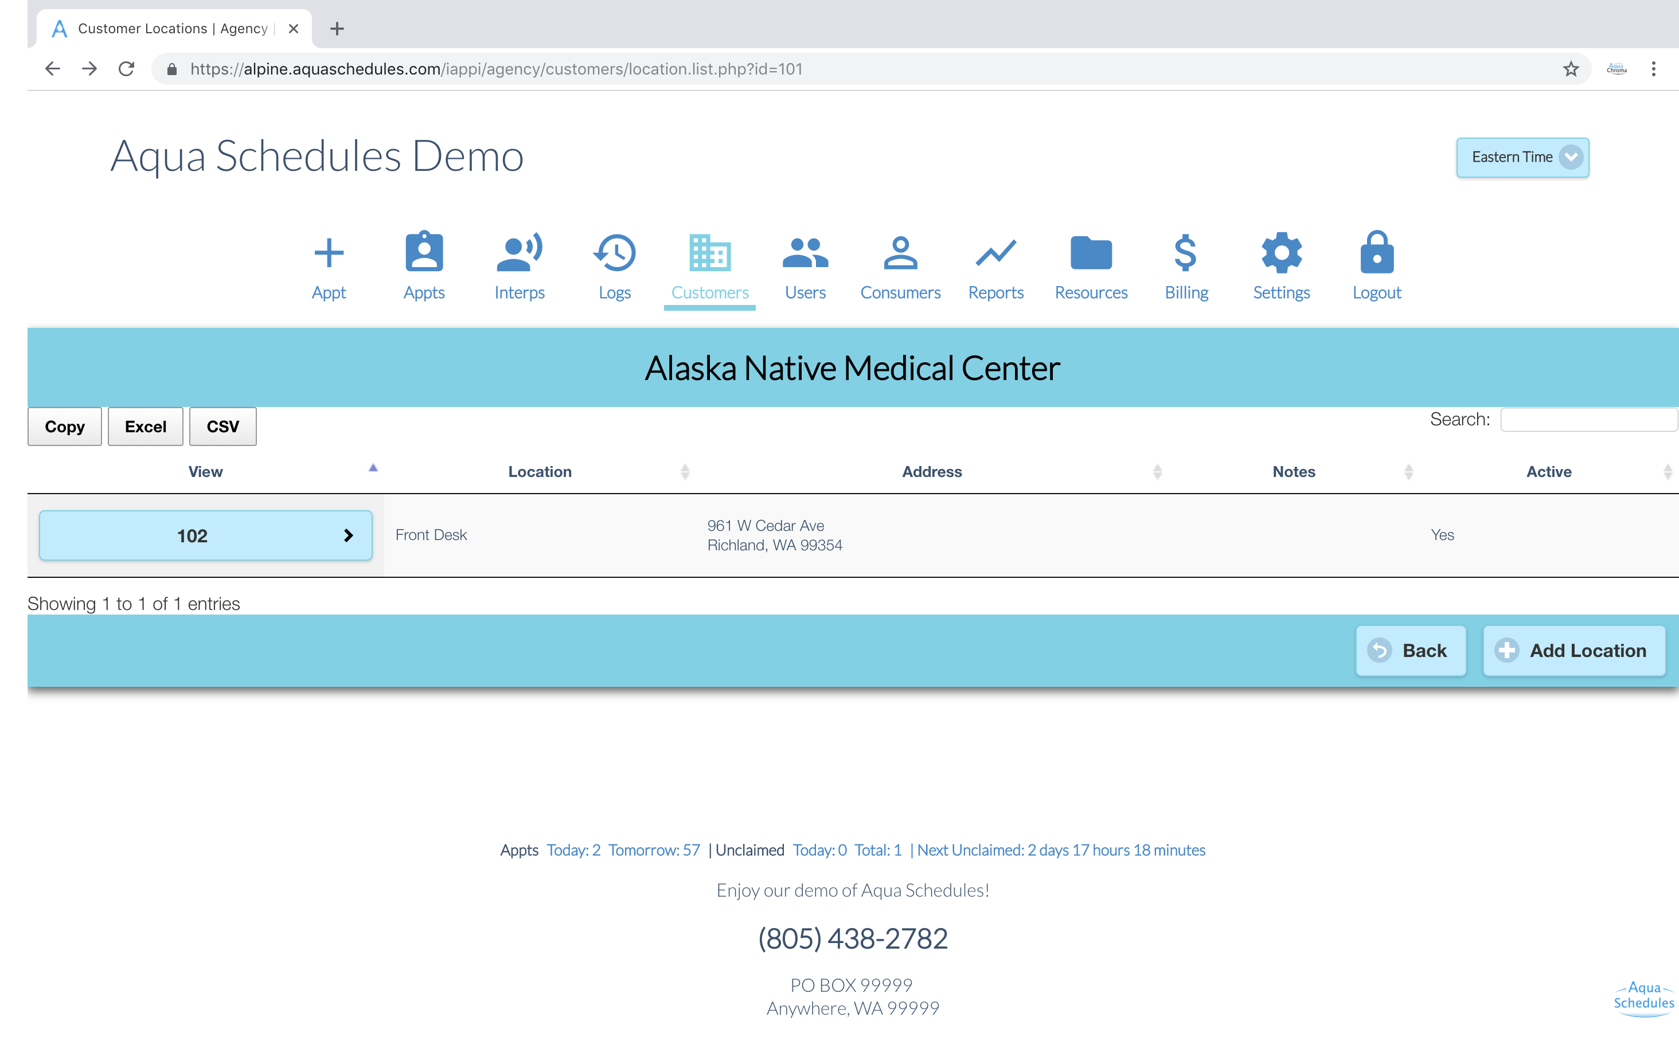Open the Logs history icon

coord(614,252)
